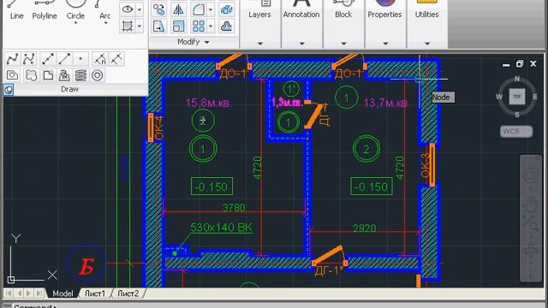Expand the Annotation panel arrow
The height and width of the screenshot is (308, 548).
click(301, 44)
